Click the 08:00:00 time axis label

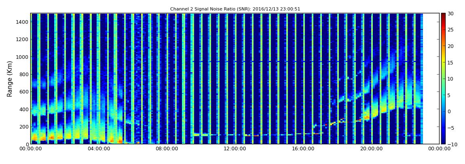click(x=166, y=149)
